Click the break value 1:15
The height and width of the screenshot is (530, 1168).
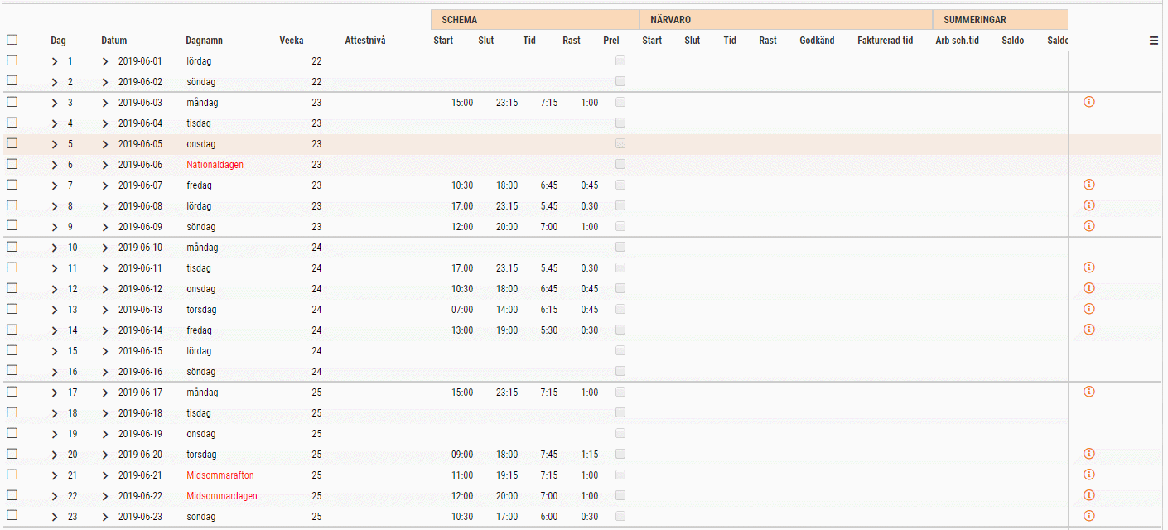[590, 455]
